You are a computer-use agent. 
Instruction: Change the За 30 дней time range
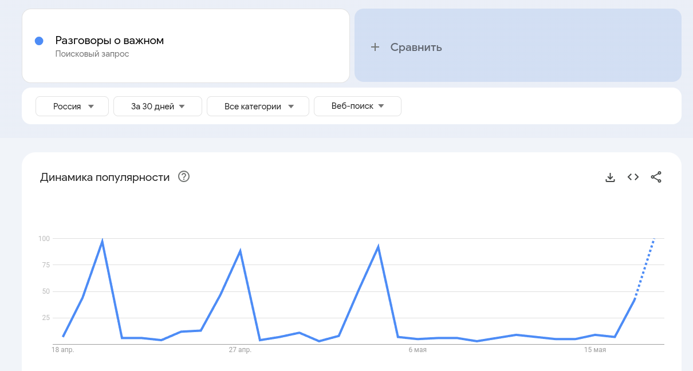(x=158, y=106)
